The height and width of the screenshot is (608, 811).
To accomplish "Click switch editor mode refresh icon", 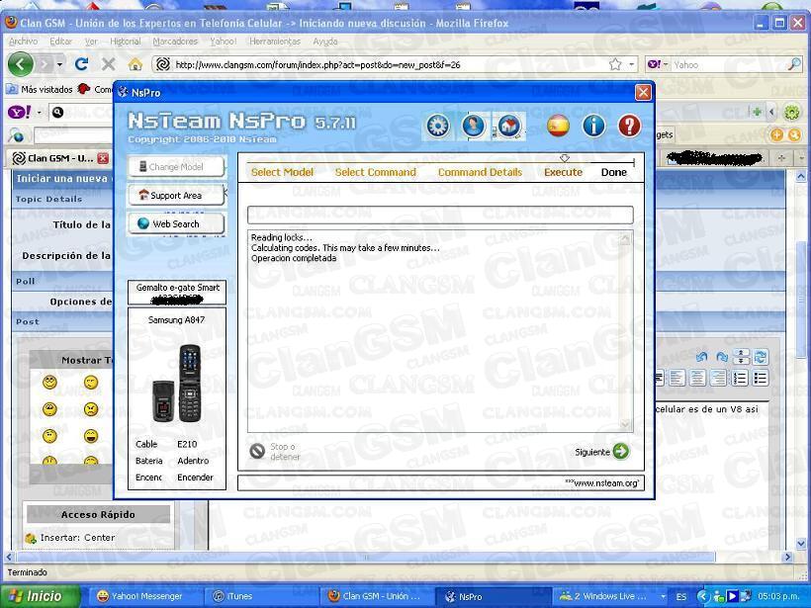I will click(x=761, y=357).
